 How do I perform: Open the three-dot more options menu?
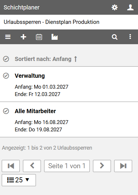point(130,37)
